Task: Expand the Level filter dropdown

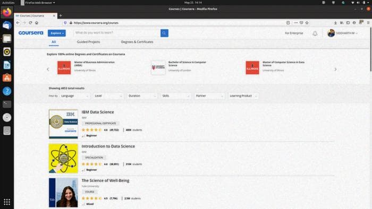Action: coord(108,96)
